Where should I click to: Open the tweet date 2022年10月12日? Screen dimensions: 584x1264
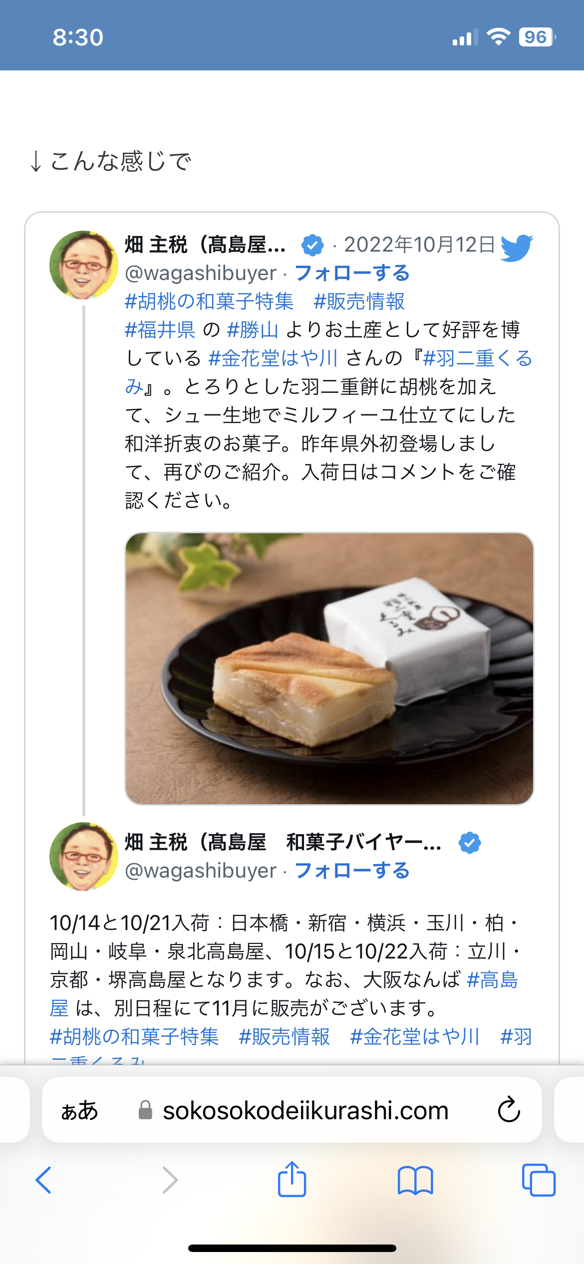pos(419,245)
